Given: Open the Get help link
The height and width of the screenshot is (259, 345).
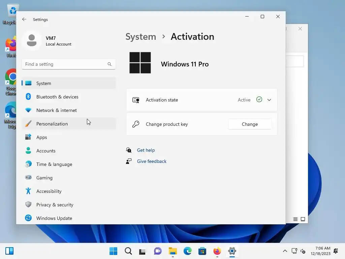Looking at the screenshot, I should 146,150.
